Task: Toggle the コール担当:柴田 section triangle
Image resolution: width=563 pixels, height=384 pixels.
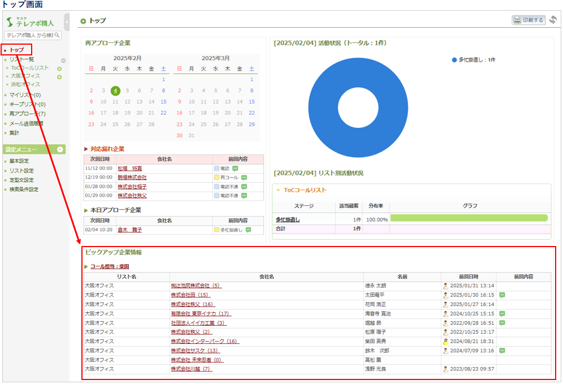Action: tap(86, 266)
